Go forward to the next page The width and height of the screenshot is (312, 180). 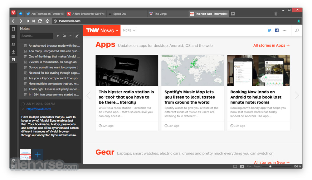coord(21,21)
